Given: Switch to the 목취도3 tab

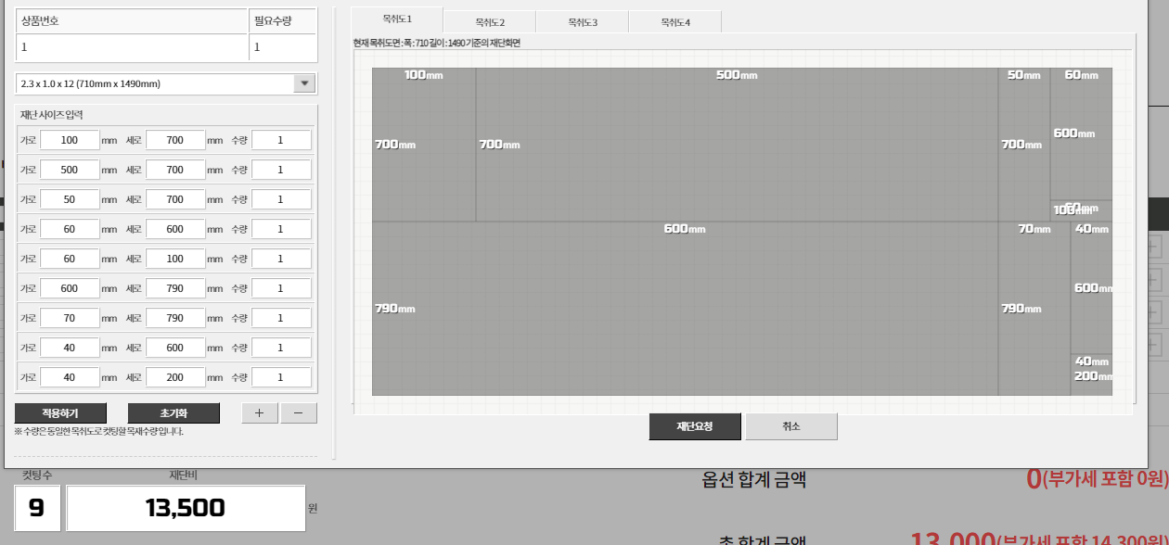Looking at the screenshot, I should (x=583, y=21).
